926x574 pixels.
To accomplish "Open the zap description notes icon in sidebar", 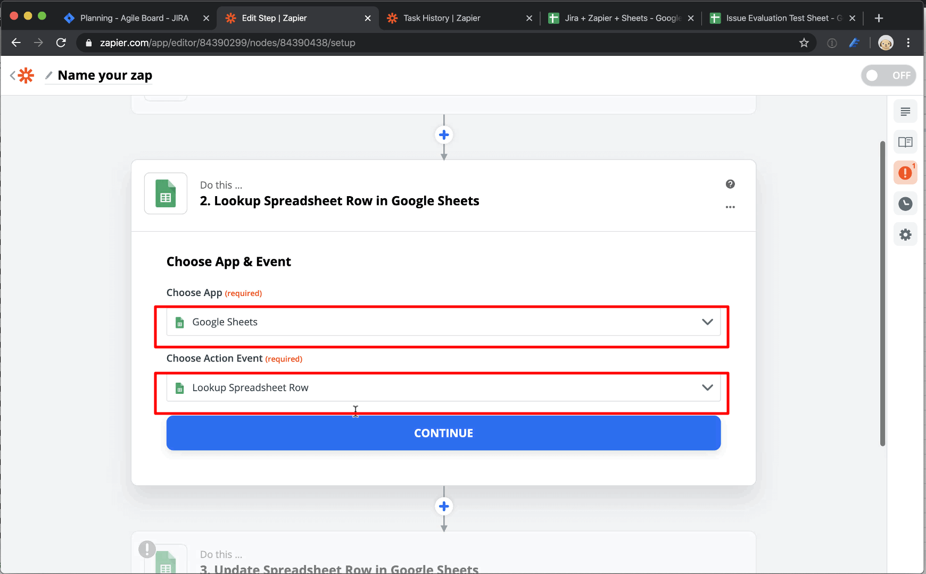I will click(x=905, y=112).
